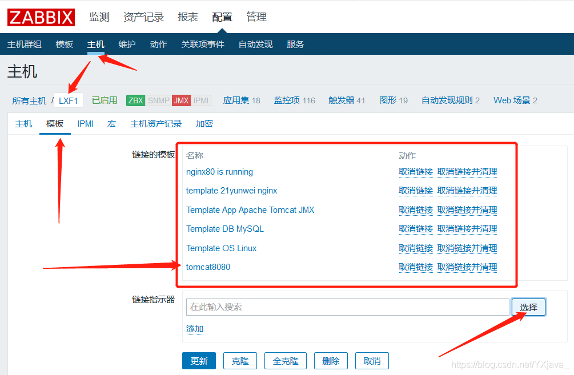Click the 全克隆 button
574x375 pixels.
click(x=286, y=361)
